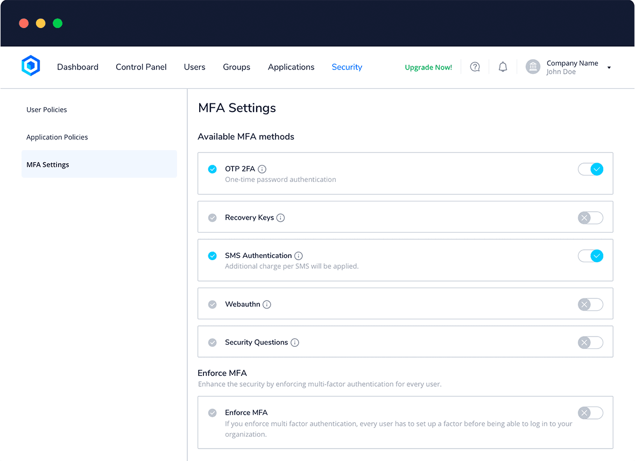Enable the Webauthn toggle switch
The image size is (635, 461).
pos(590,304)
